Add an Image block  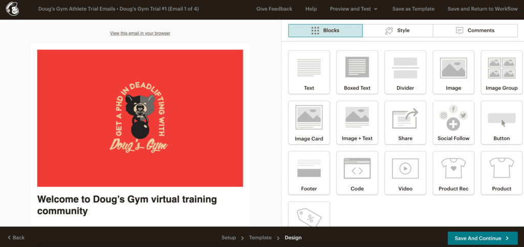pos(453,72)
